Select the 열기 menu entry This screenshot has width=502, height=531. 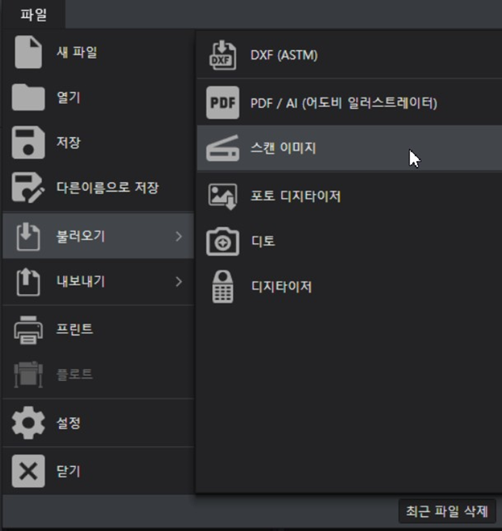[x=98, y=98]
